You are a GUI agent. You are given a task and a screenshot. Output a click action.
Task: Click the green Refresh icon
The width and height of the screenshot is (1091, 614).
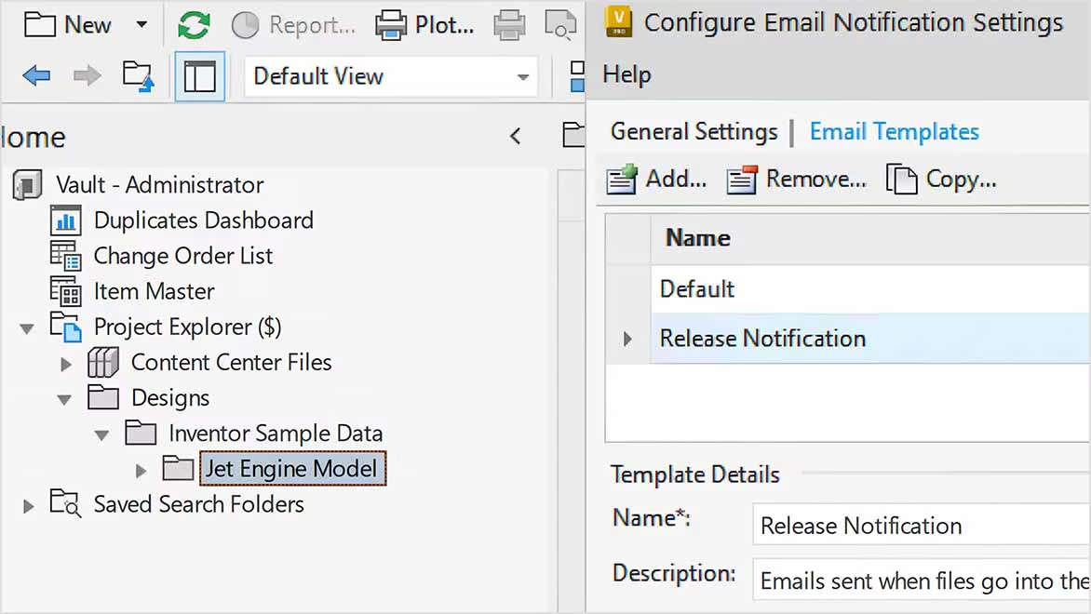coord(194,25)
